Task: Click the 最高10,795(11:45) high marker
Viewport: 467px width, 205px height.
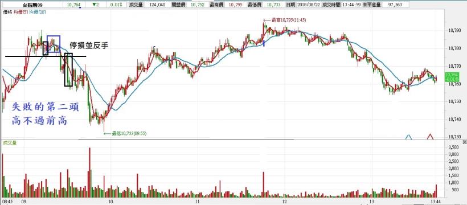Action: click(285, 20)
